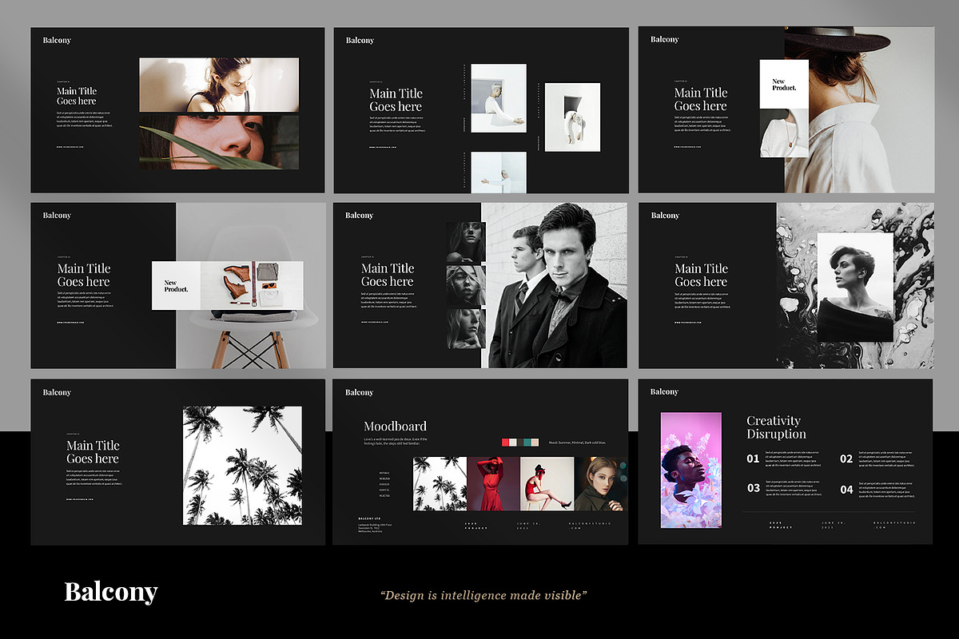Select the quote 'Design is intelligence made visible'
Screen dimensions: 959x639
pos(484,595)
